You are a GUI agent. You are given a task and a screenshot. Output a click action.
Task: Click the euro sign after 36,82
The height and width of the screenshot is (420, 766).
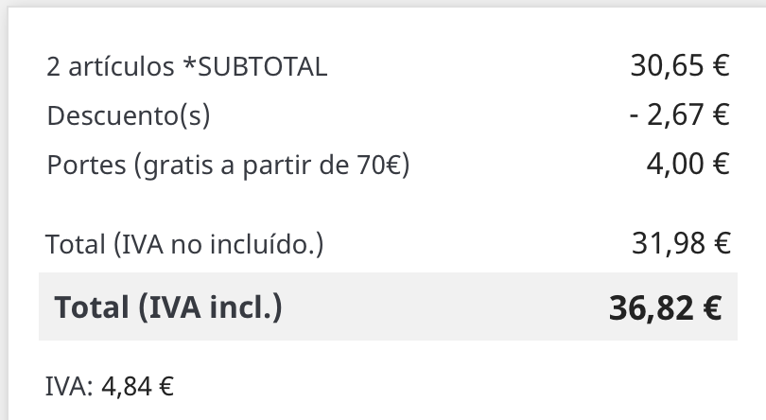711,307
